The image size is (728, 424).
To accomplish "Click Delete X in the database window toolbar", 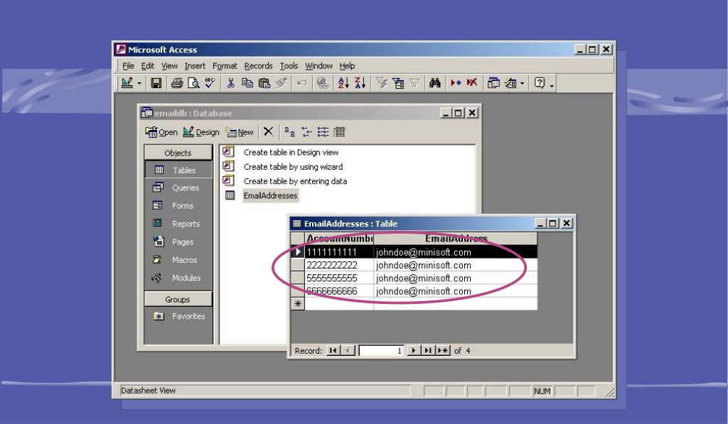I will pos(268,132).
